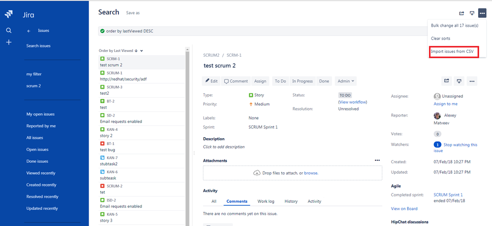This screenshot has height=226, width=492.
Task: Mark the issue as Done
Action: click(324, 81)
